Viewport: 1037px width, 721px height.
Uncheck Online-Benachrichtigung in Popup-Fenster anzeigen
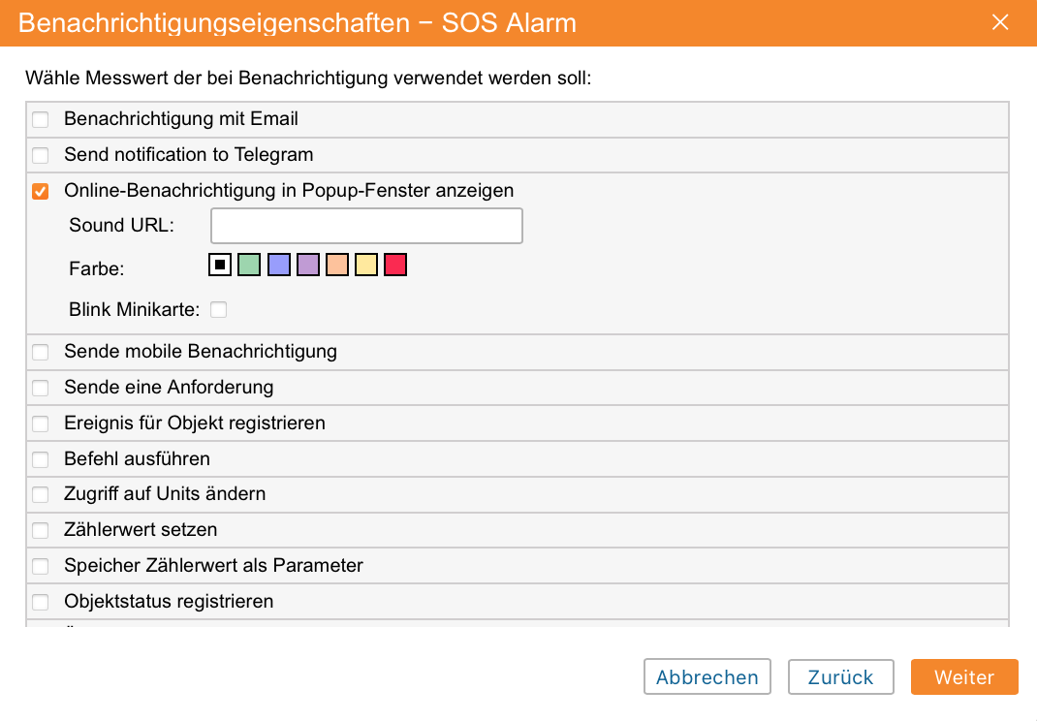(x=41, y=191)
